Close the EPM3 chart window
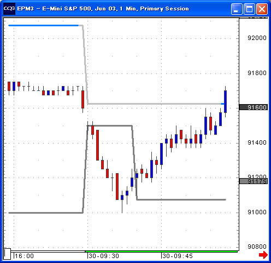 click(x=262, y=9)
